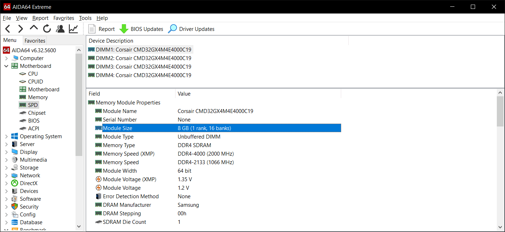Open Driver Updates search button
Viewport: 505px width, 232px height.
[x=191, y=29]
